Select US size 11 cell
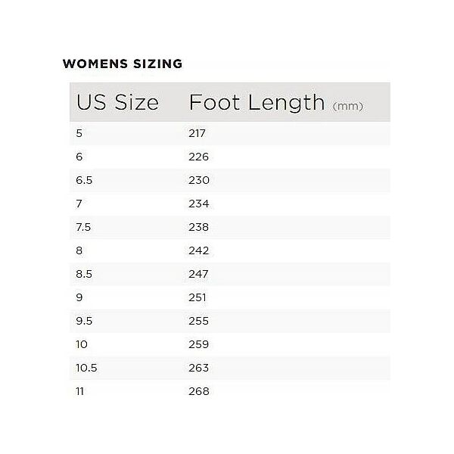 point(79,391)
